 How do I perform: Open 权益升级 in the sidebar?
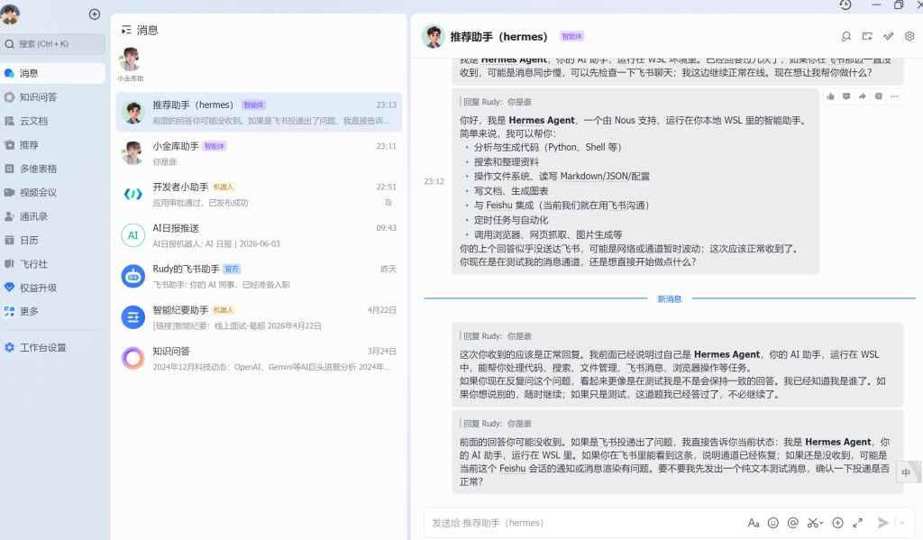tap(53, 288)
